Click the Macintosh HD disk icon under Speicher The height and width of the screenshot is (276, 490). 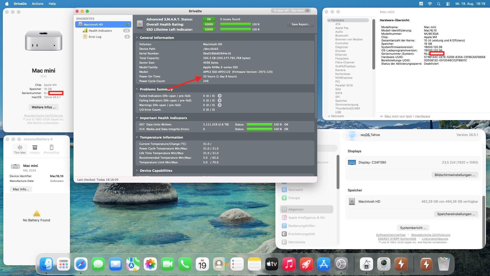click(x=352, y=201)
